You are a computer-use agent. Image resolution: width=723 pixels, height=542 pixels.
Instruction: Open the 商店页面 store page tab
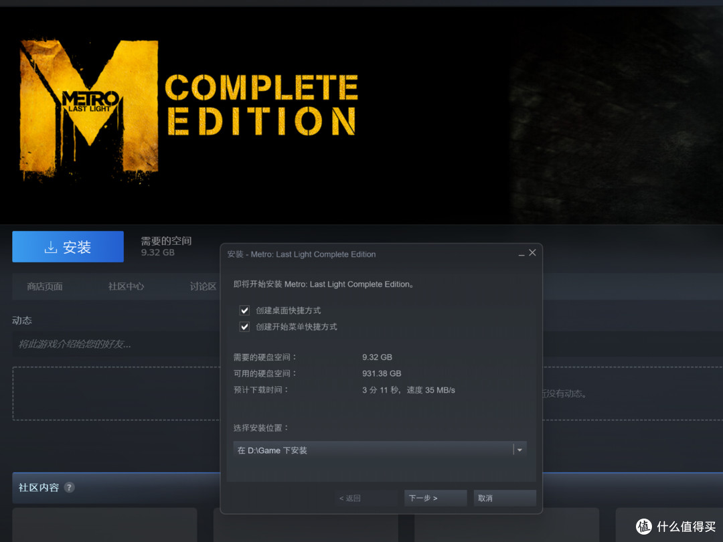coord(45,286)
